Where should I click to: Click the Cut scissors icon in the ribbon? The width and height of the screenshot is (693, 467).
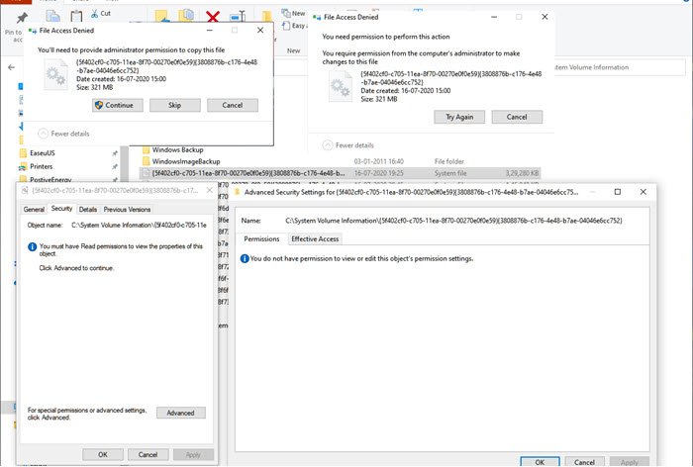(x=95, y=14)
